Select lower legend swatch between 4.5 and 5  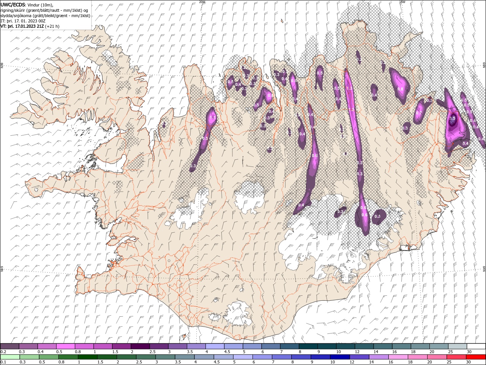coord(223,357)
